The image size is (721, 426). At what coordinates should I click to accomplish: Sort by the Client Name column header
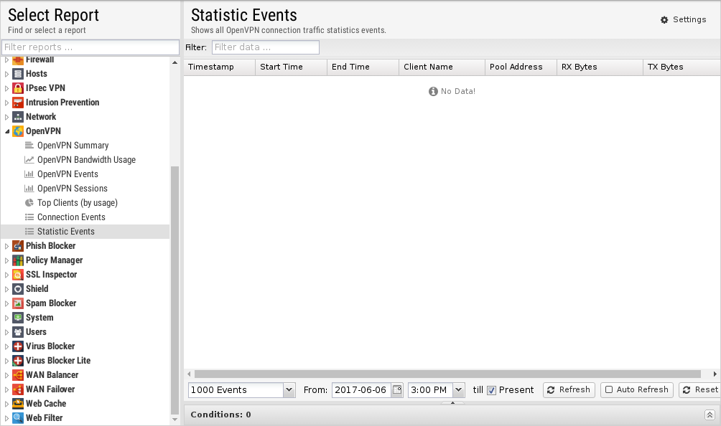[442, 67]
